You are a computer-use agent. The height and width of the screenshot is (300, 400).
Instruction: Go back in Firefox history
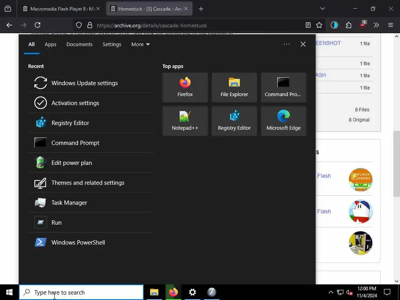coord(9,25)
